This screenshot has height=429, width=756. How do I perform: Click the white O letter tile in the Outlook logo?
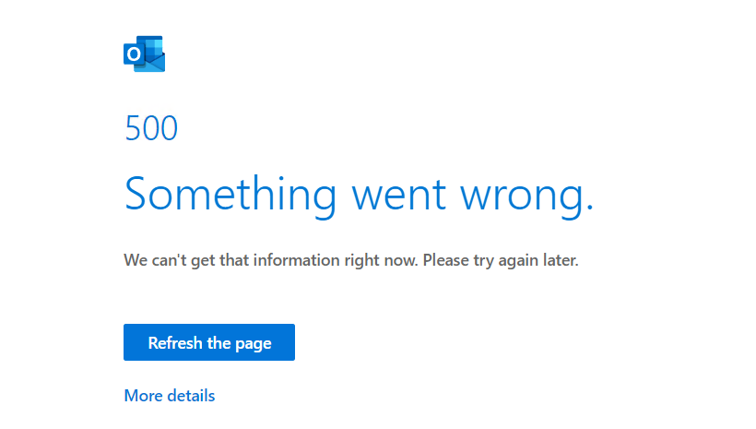[134, 54]
